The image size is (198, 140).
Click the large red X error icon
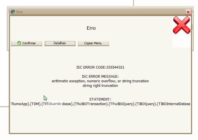point(181,25)
